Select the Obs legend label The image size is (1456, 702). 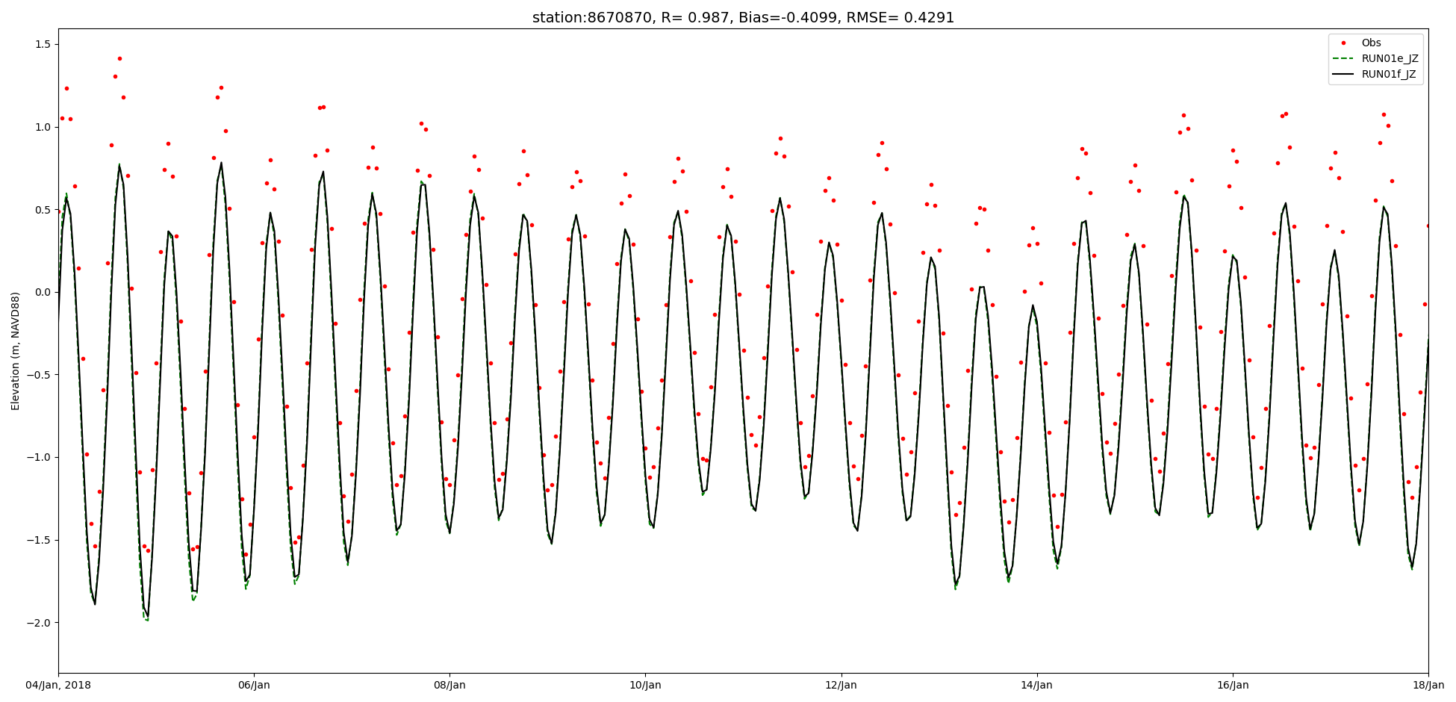[x=1371, y=43]
